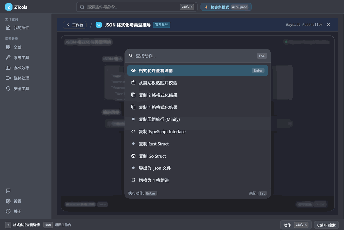Click the ESC key badge in action search
Image resolution: width=344 pixels, height=230 pixels.
click(x=262, y=56)
